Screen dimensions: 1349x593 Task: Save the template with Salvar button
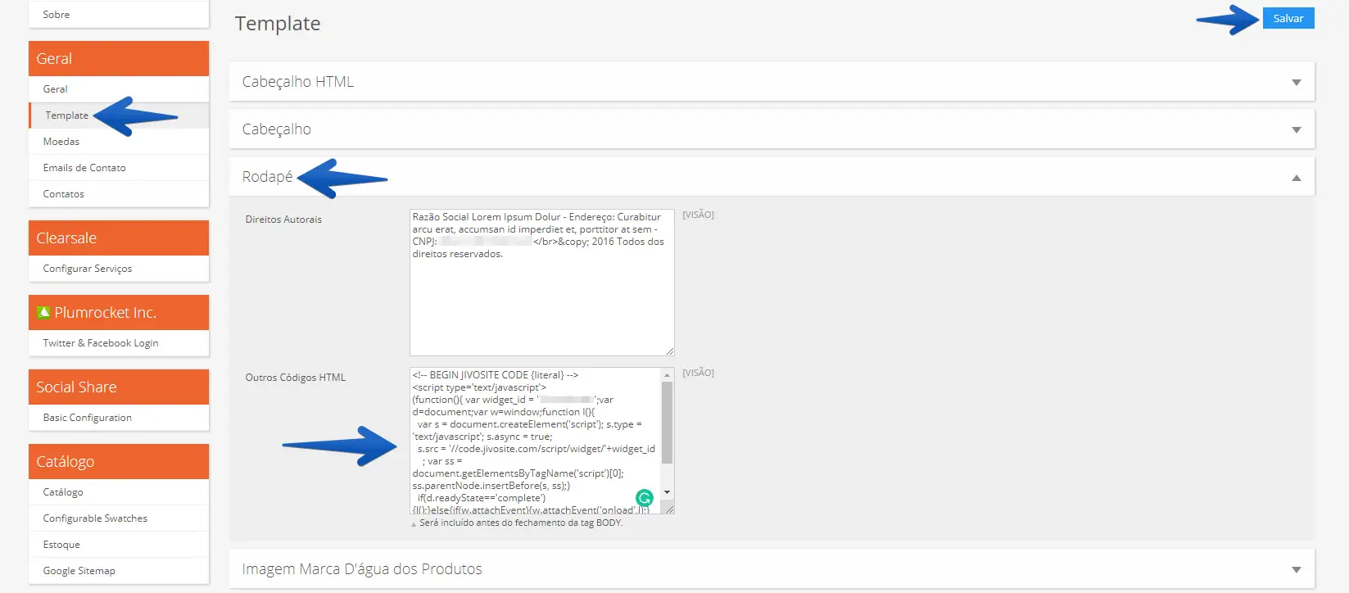tap(1288, 18)
